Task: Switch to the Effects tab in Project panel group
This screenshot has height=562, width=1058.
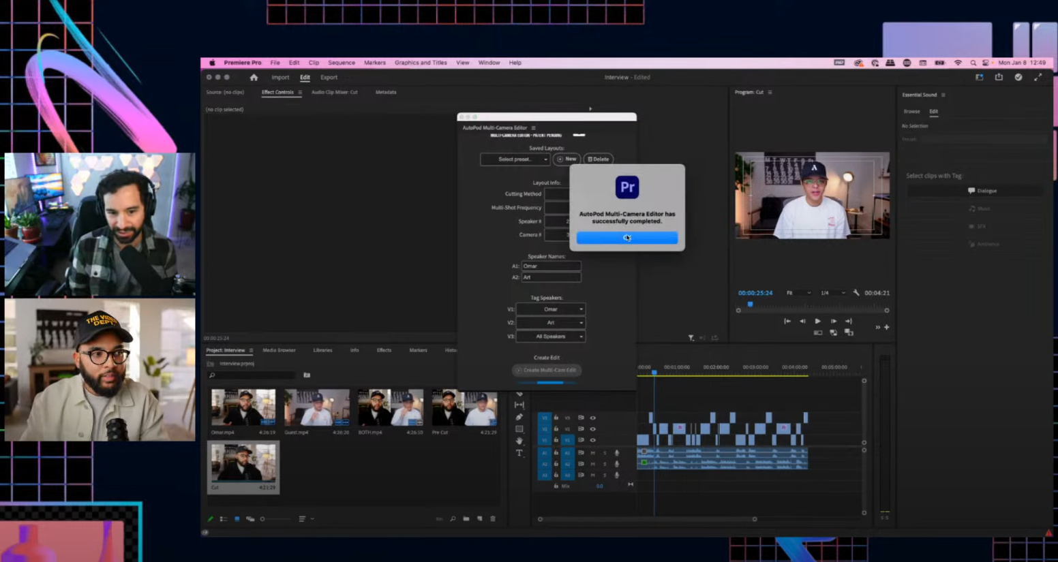Action: pos(384,350)
